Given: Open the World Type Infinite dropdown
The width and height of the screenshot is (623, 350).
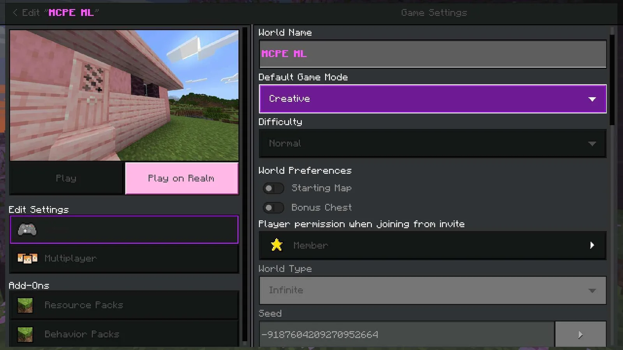Looking at the screenshot, I should click(x=433, y=290).
